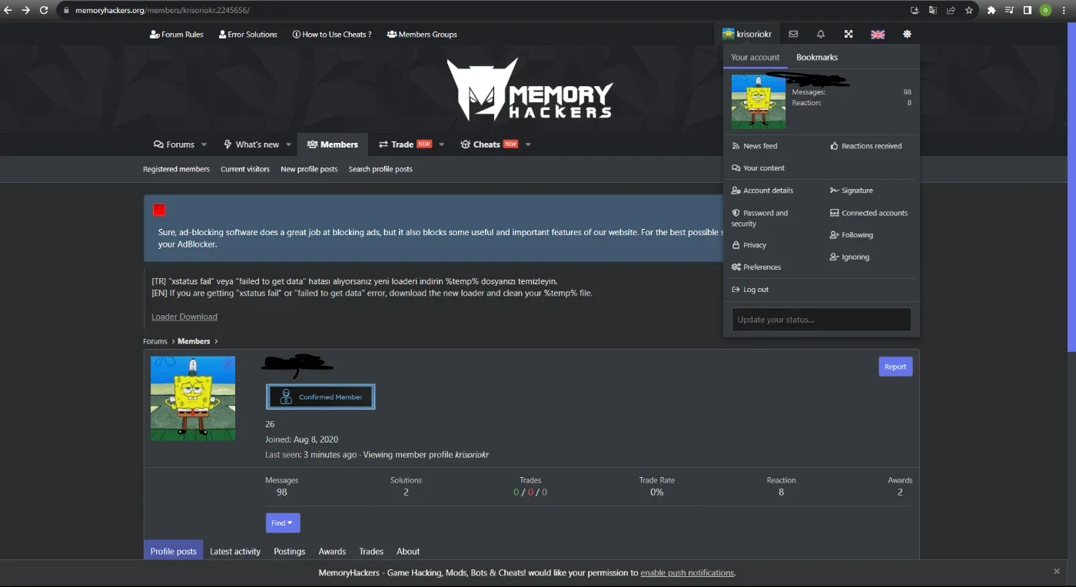Click the browser address bar URL
The height and width of the screenshot is (587, 1076).
162,10
